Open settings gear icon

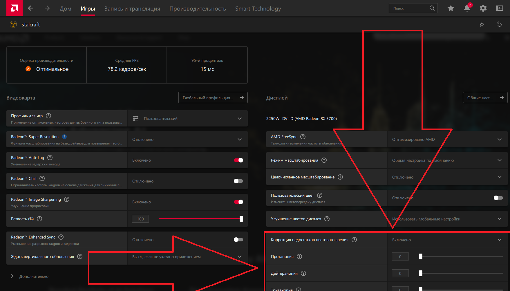point(483,8)
